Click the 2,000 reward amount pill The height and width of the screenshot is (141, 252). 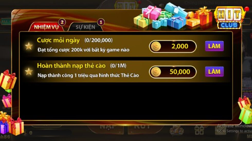173,47
